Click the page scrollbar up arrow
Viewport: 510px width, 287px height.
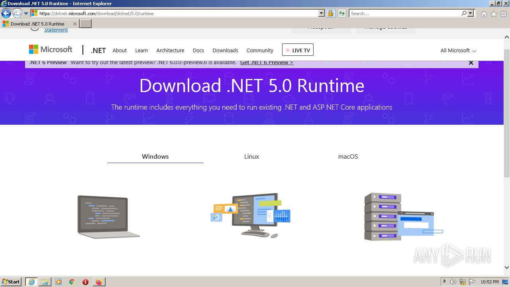(507, 37)
